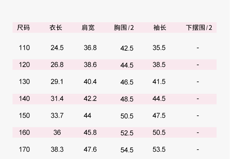Select the size 130 cell
Image resolution: width=230 pixels, height=159 pixels.
point(24,82)
